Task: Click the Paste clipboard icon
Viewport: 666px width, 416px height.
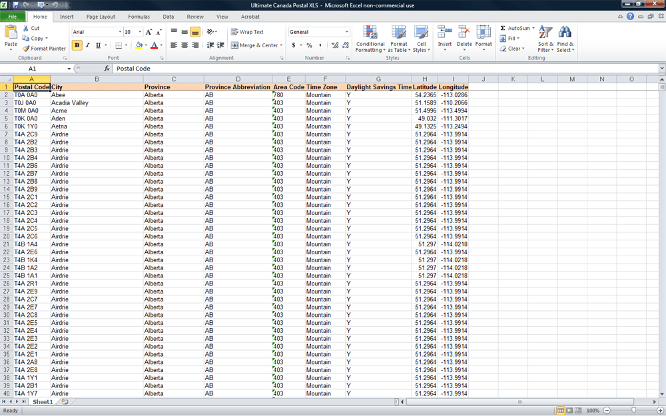Action: tap(11, 32)
